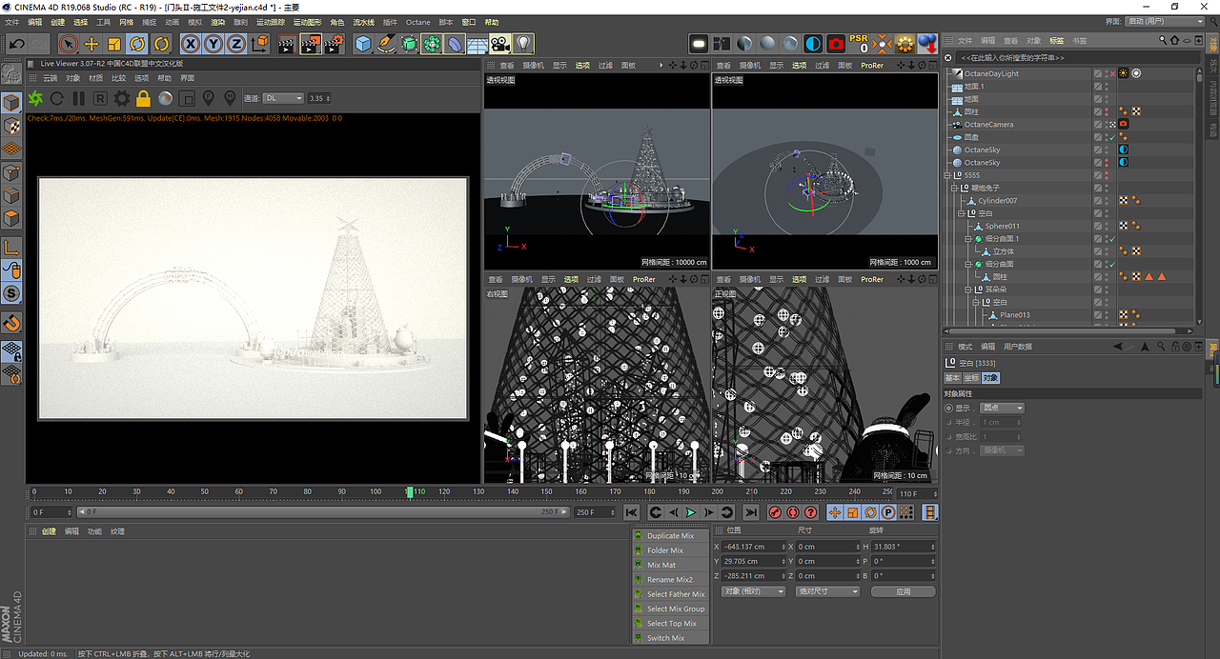The image size is (1220, 659).
Task: Switch to 坐标 attribute tab
Action: coord(971,378)
